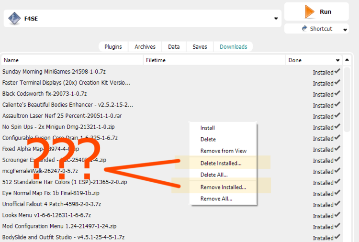Image resolution: width=359 pixels, height=242 pixels.
Task: Click the Shortcut arrow icon
Action: tap(304, 29)
